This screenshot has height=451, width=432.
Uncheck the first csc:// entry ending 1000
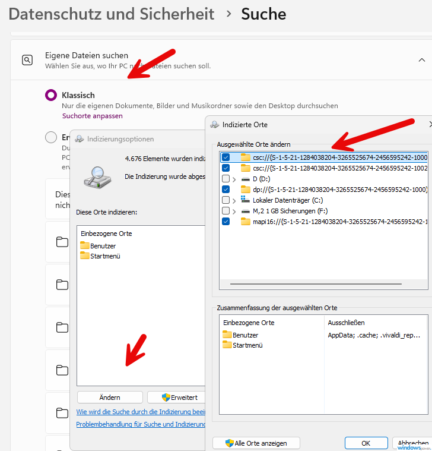[225, 157]
